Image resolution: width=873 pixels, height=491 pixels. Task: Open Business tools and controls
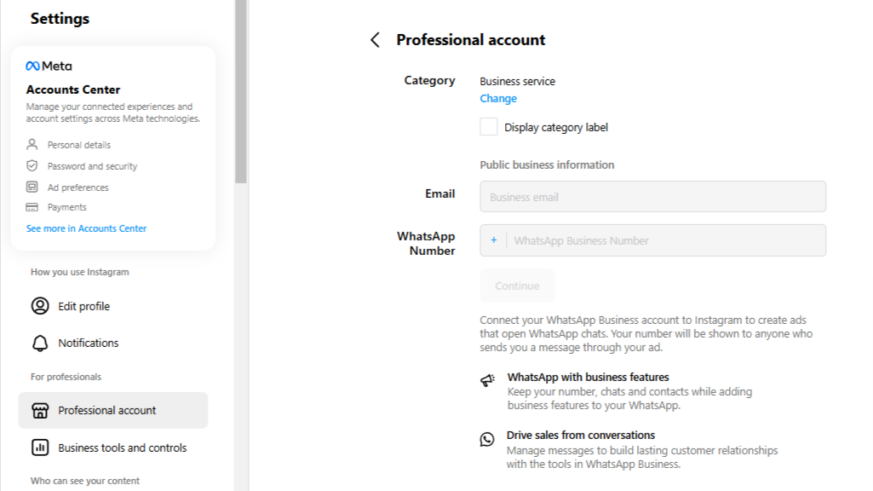(x=113, y=448)
